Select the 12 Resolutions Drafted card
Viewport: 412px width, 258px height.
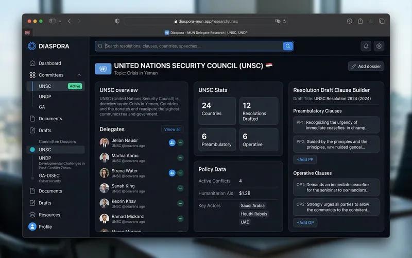(259, 111)
